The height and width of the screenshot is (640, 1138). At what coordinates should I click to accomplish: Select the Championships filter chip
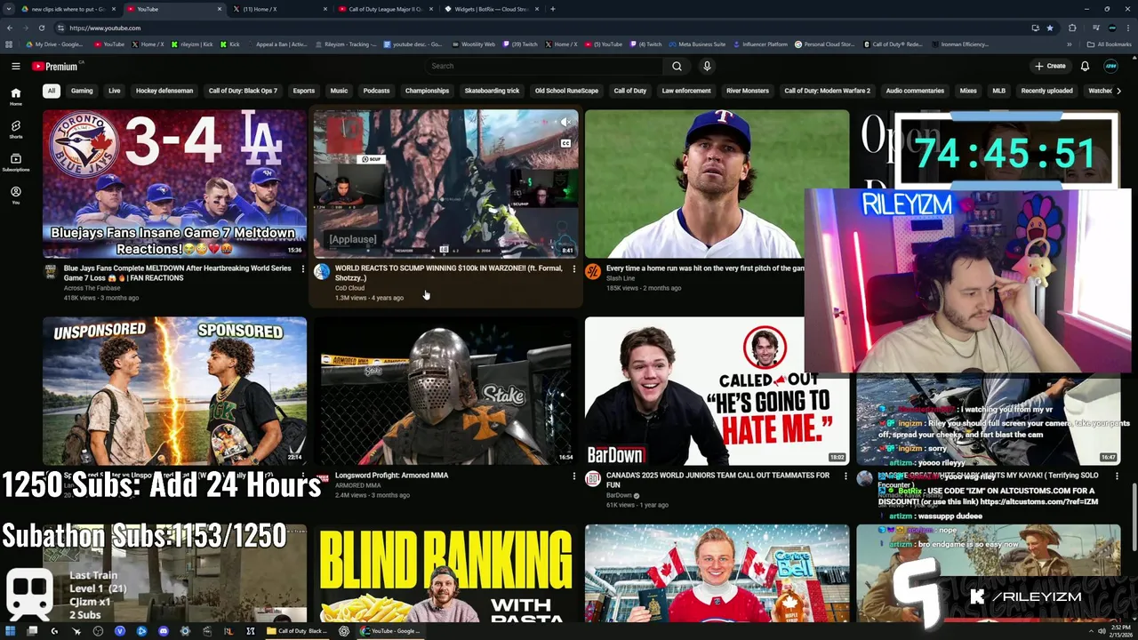tap(427, 91)
